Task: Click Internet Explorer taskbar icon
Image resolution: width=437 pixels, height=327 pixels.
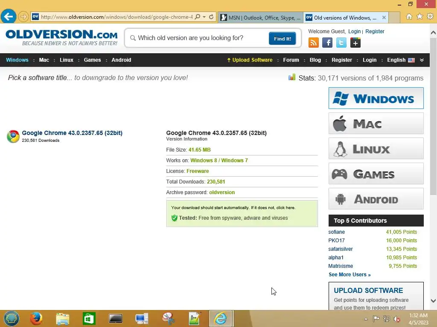Action: 221,318
